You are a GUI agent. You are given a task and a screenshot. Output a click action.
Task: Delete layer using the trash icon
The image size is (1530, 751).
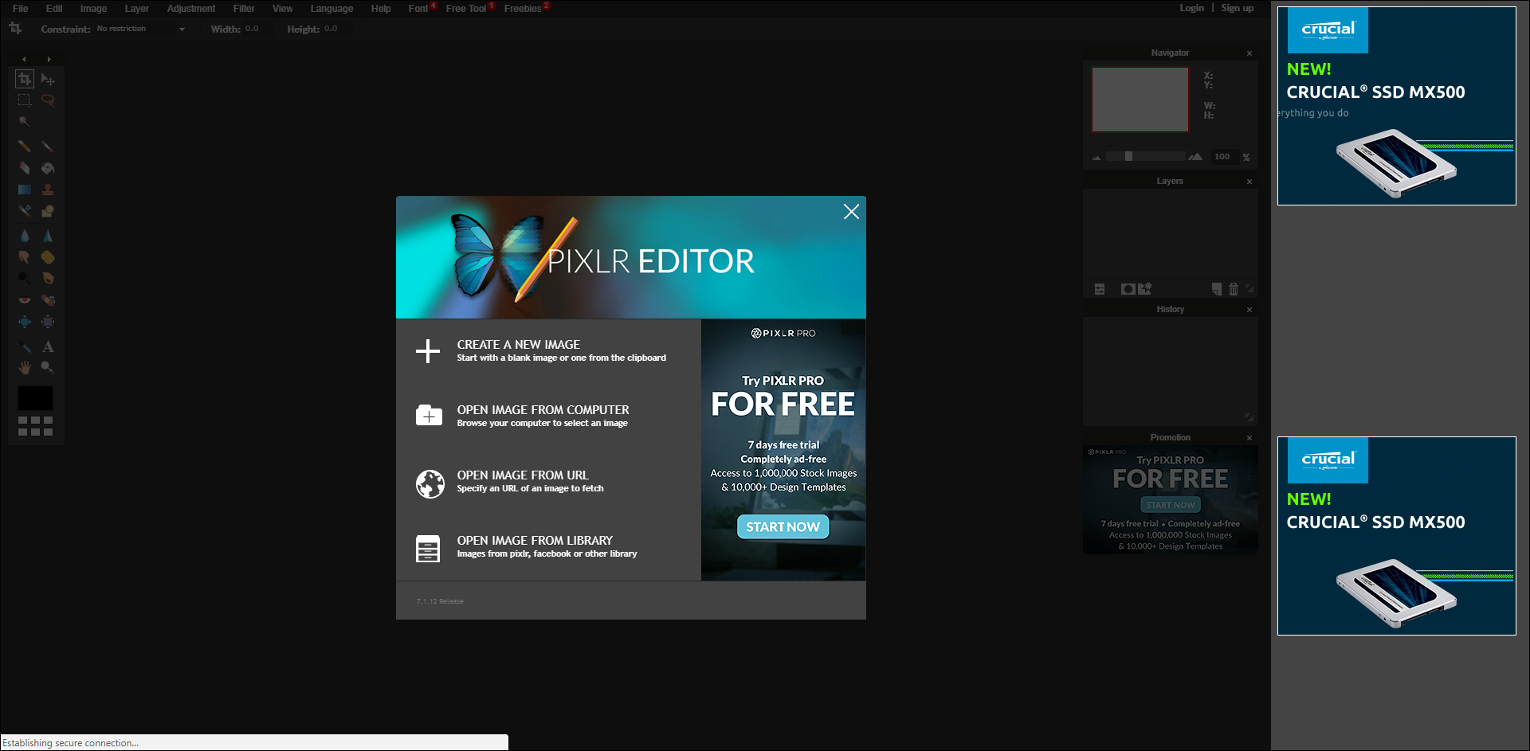[1234, 288]
